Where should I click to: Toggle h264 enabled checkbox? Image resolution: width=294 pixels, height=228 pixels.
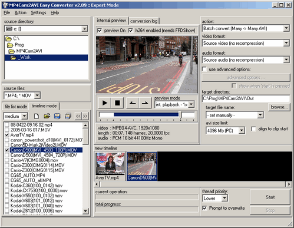[x=131, y=31]
